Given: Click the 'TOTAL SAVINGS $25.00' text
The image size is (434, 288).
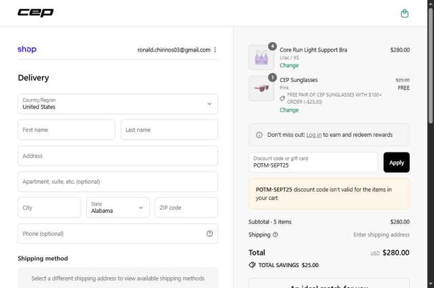Looking at the screenshot, I should (288, 265).
